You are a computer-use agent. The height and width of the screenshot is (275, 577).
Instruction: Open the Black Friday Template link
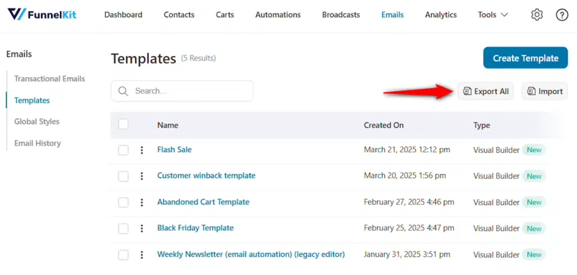click(x=196, y=228)
